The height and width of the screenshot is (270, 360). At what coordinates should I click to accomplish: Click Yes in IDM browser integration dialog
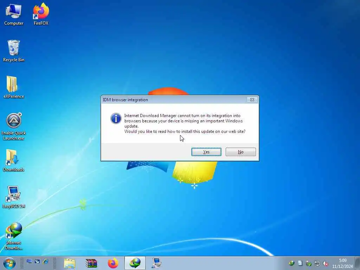coord(206,152)
